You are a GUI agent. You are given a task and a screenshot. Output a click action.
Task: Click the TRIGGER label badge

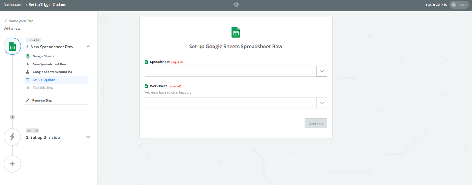(33, 40)
